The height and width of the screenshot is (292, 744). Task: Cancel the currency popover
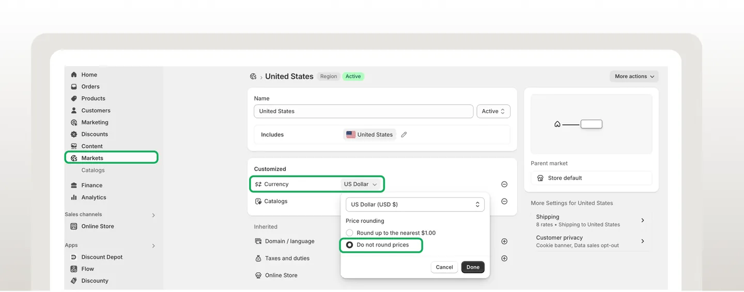444,267
